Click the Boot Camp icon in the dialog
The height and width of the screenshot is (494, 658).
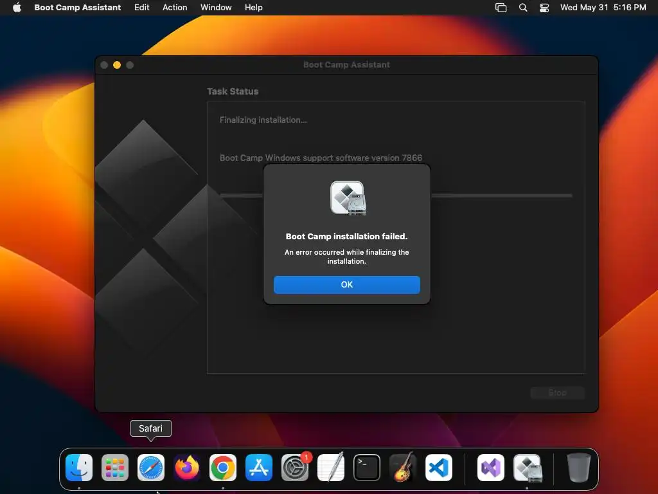pyautogui.click(x=348, y=198)
